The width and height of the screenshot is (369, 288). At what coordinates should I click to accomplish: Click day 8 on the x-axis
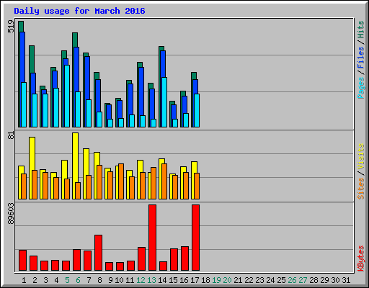point(99,280)
